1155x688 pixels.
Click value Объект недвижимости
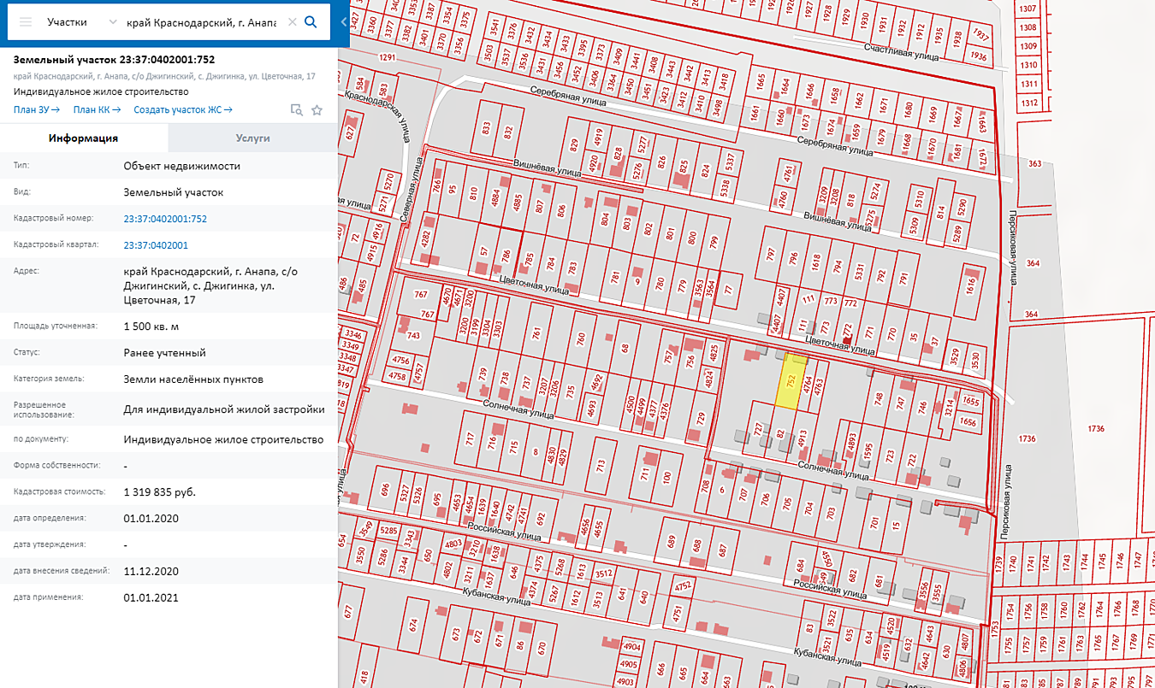pos(181,166)
